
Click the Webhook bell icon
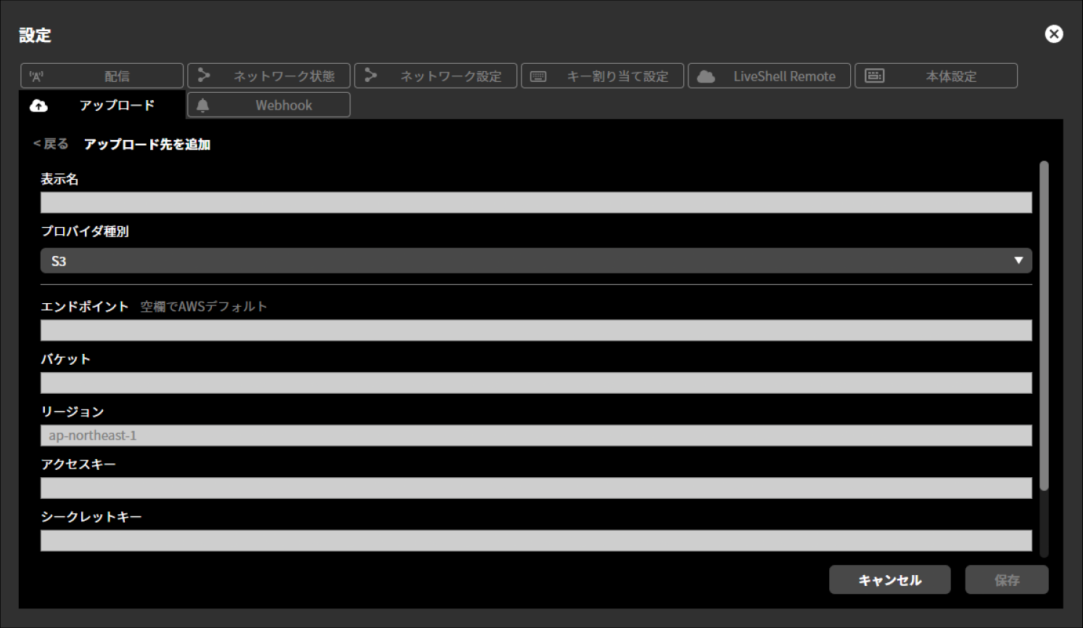tap(203, 106)
